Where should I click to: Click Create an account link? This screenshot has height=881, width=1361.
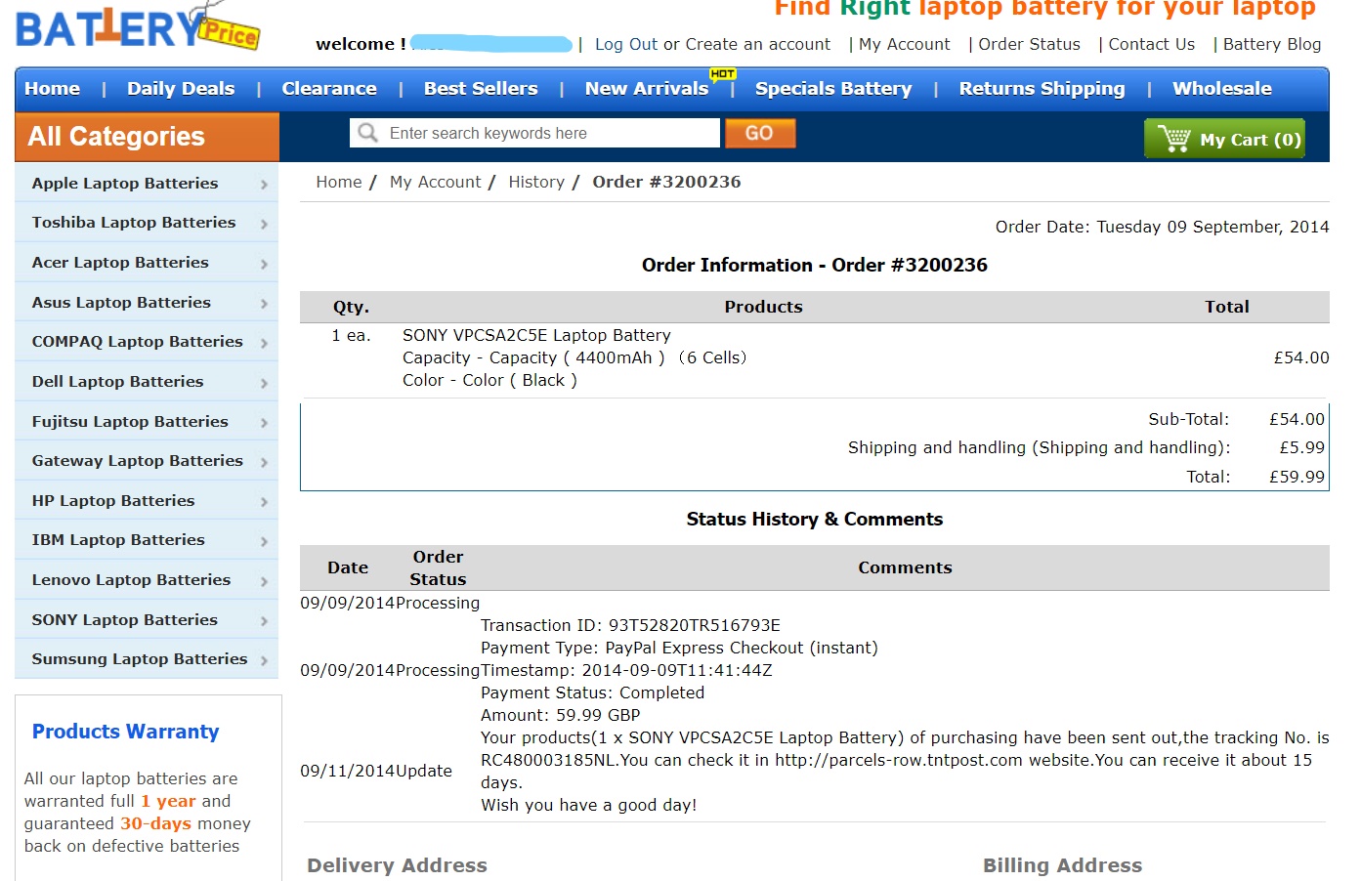coord(758,44)
